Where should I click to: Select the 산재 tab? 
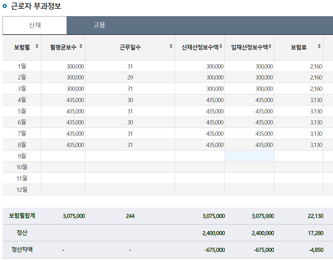pyautogui.click(x=35, y=25)
